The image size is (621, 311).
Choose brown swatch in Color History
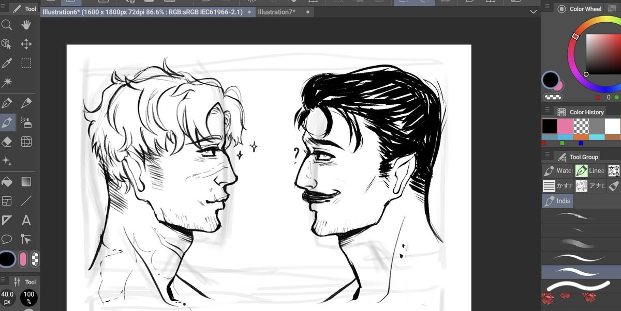tap(613, 137)
